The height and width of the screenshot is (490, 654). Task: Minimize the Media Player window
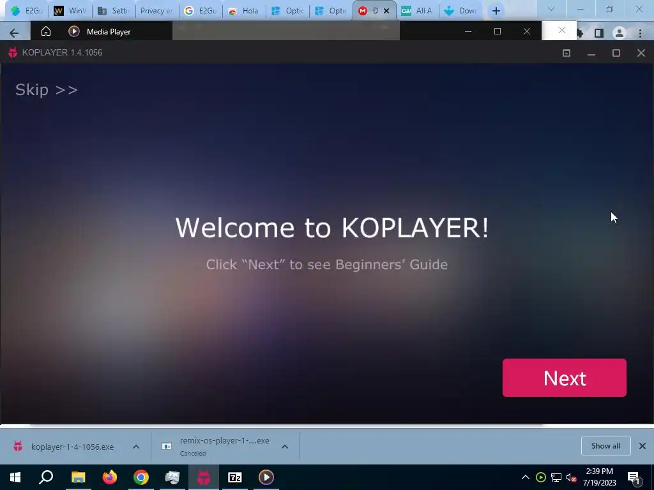click(x=468, y=31)
